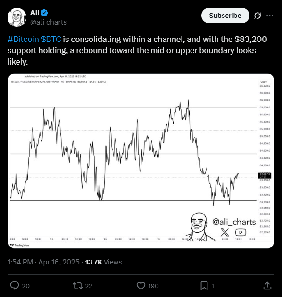Open Ali's profile avatar picture

tap(17, 17)
